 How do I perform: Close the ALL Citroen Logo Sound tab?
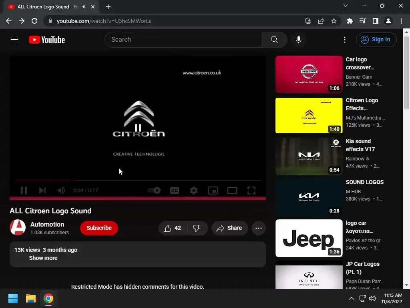click(93, 7)
